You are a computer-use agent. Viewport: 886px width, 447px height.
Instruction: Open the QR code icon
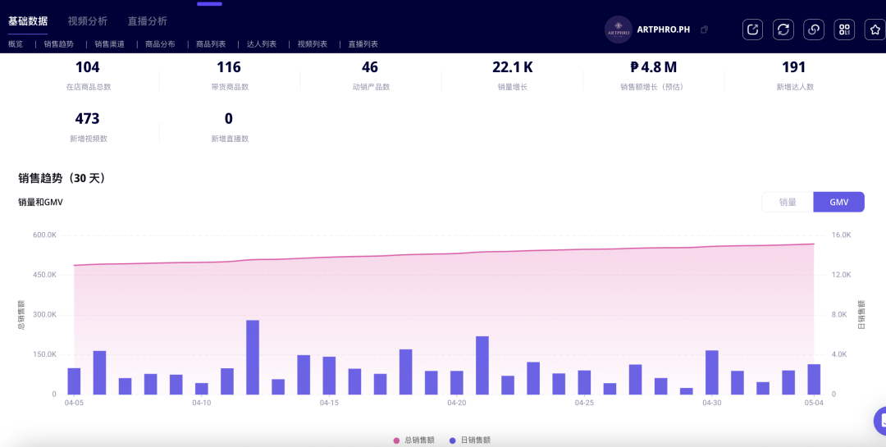click(x=844, y=30)
